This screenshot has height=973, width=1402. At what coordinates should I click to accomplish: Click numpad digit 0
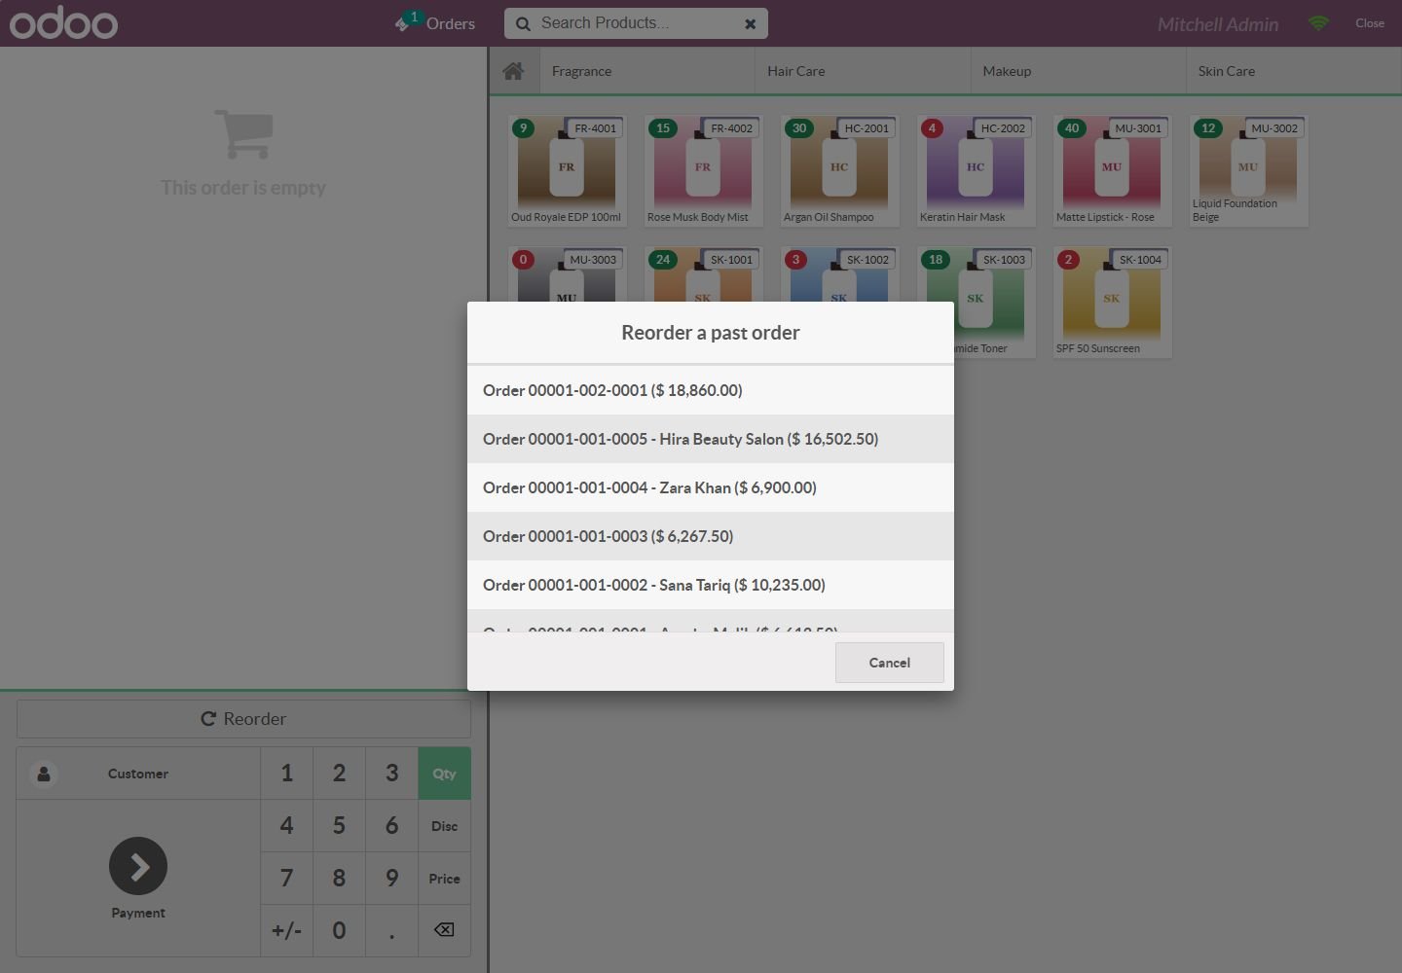(339, 930)
